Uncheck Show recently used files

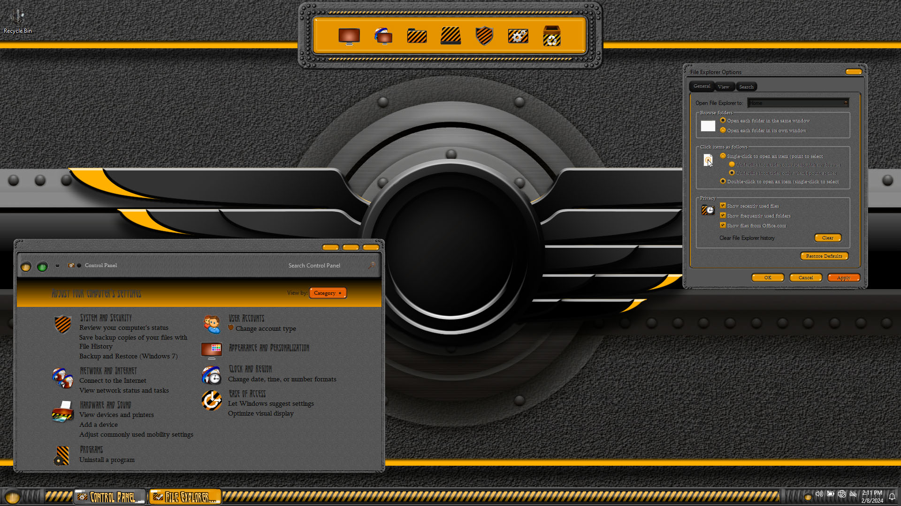pos(723,206)
